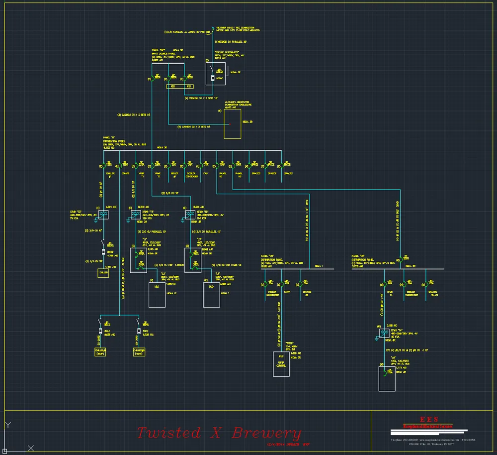Select the CHILLER #1 breaker symbol
This screenshot has height=455, width=497.
point(103,165)
